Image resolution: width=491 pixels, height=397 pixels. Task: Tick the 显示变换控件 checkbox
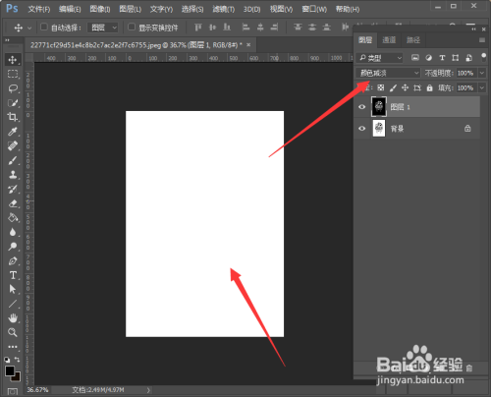tap(132, 27)
